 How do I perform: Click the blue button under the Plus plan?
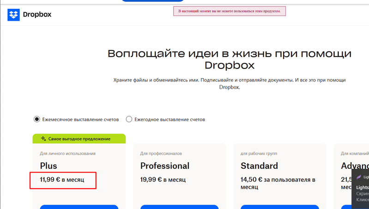click(79, 207)
